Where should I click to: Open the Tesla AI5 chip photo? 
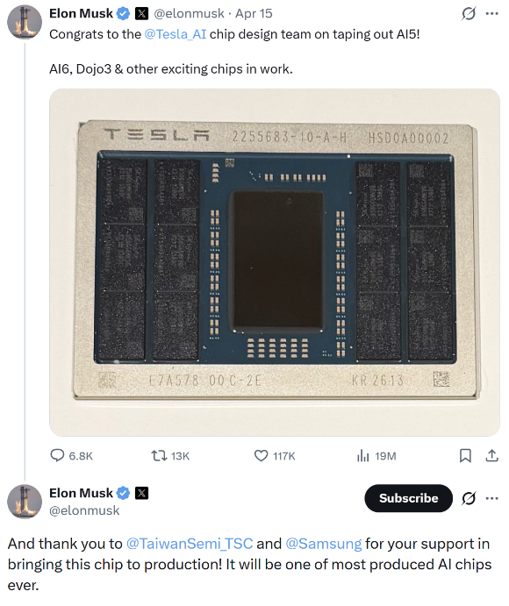(275, 262)
